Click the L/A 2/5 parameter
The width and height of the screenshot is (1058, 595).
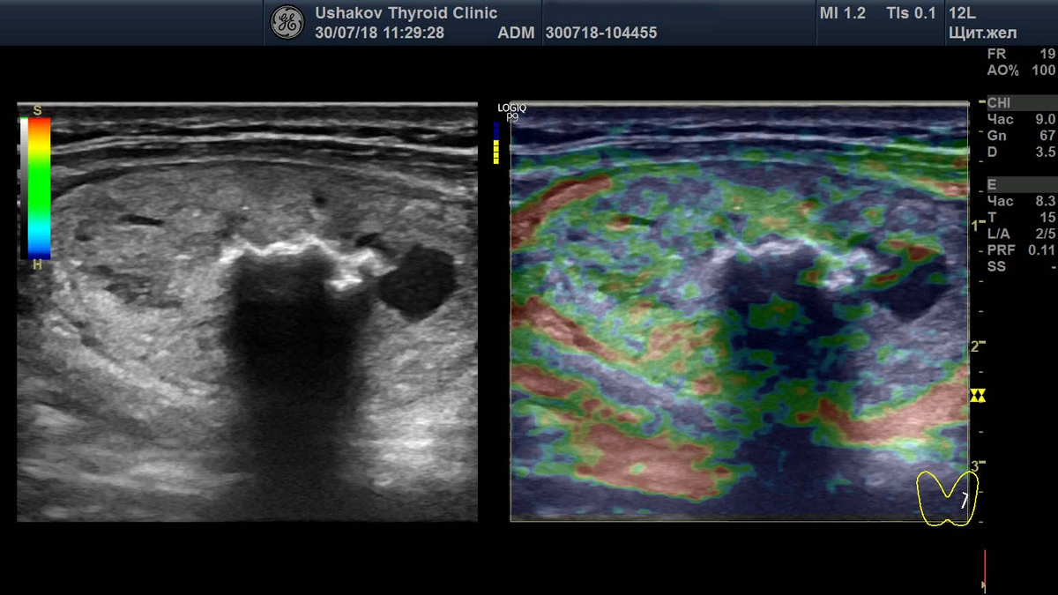click(1021, 234)
